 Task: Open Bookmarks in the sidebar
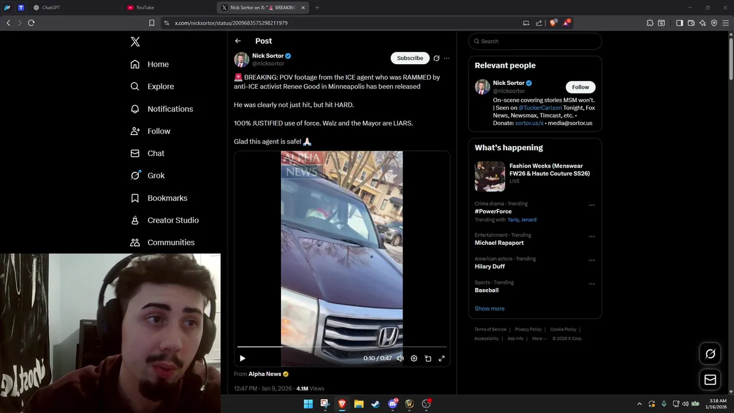click(x=159, y=198)
